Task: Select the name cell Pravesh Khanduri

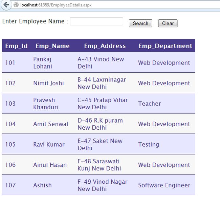Action: [46, 104]
